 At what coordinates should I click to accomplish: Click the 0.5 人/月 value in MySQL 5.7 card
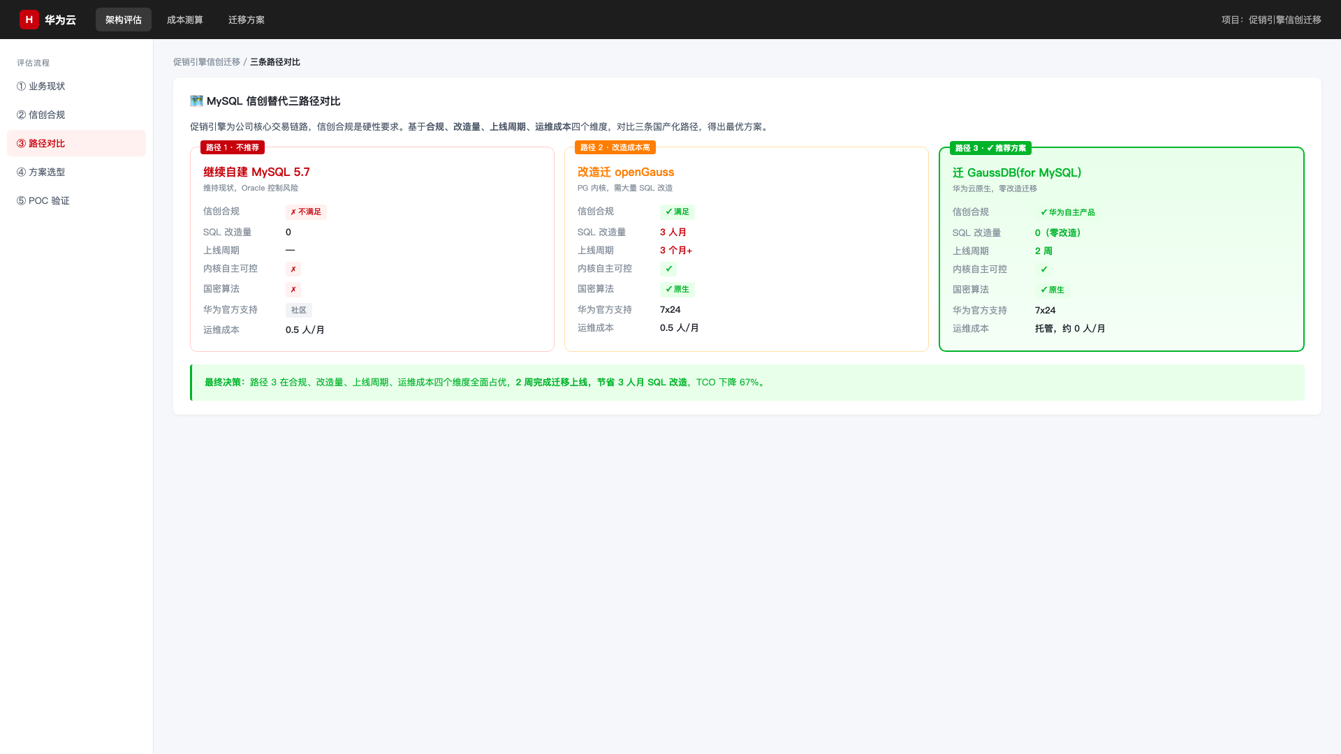tap(305, 330)
